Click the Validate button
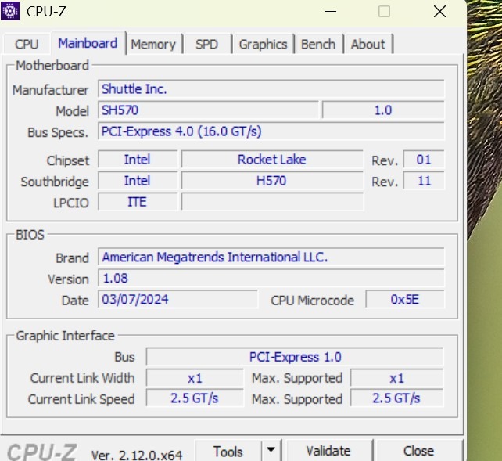This screenshot has height=461, width=502. 328,451
